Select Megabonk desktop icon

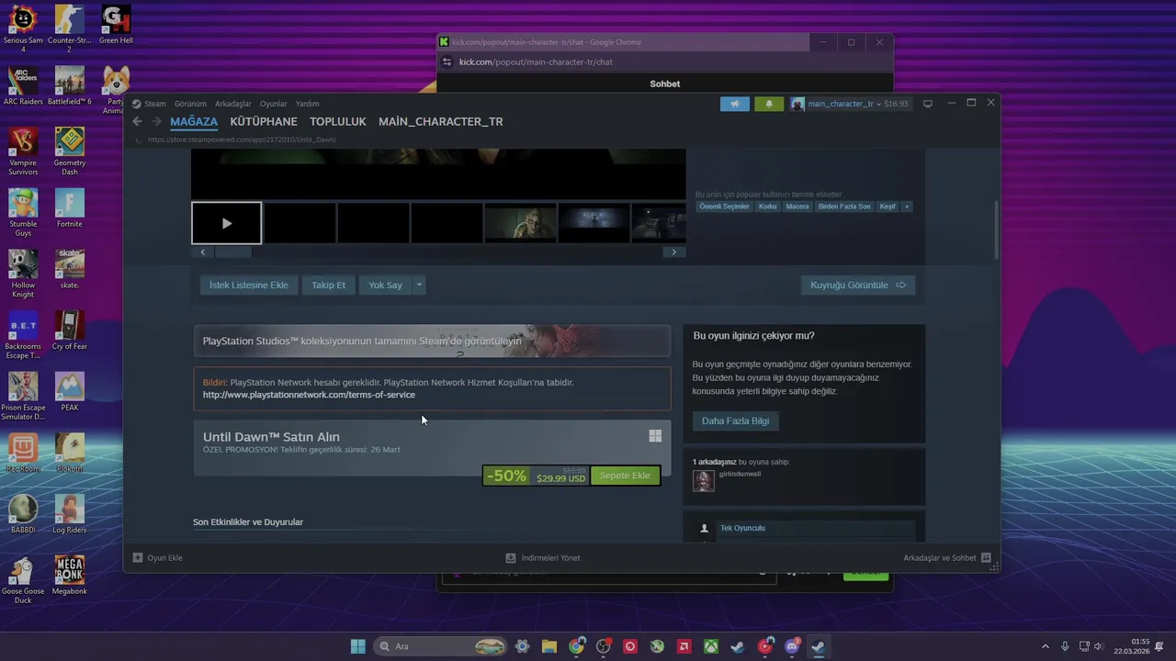click(x=69, y=575)
